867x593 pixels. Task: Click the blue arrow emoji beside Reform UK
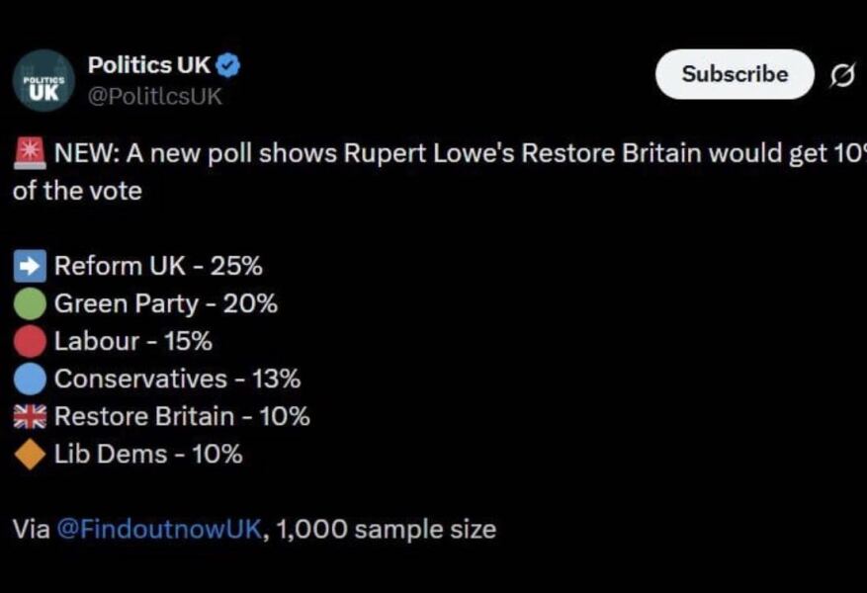pyautogui.click(x=31, y=266)
